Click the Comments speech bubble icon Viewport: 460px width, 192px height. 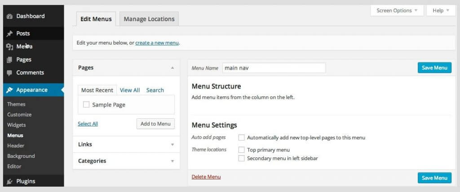tap(10, 73)
